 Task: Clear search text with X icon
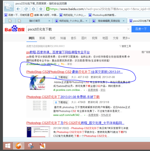click(128, 29)
